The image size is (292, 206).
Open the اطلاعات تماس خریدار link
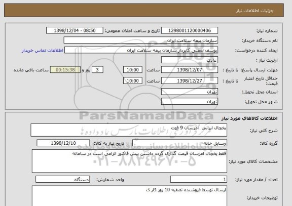click(43, 51)
